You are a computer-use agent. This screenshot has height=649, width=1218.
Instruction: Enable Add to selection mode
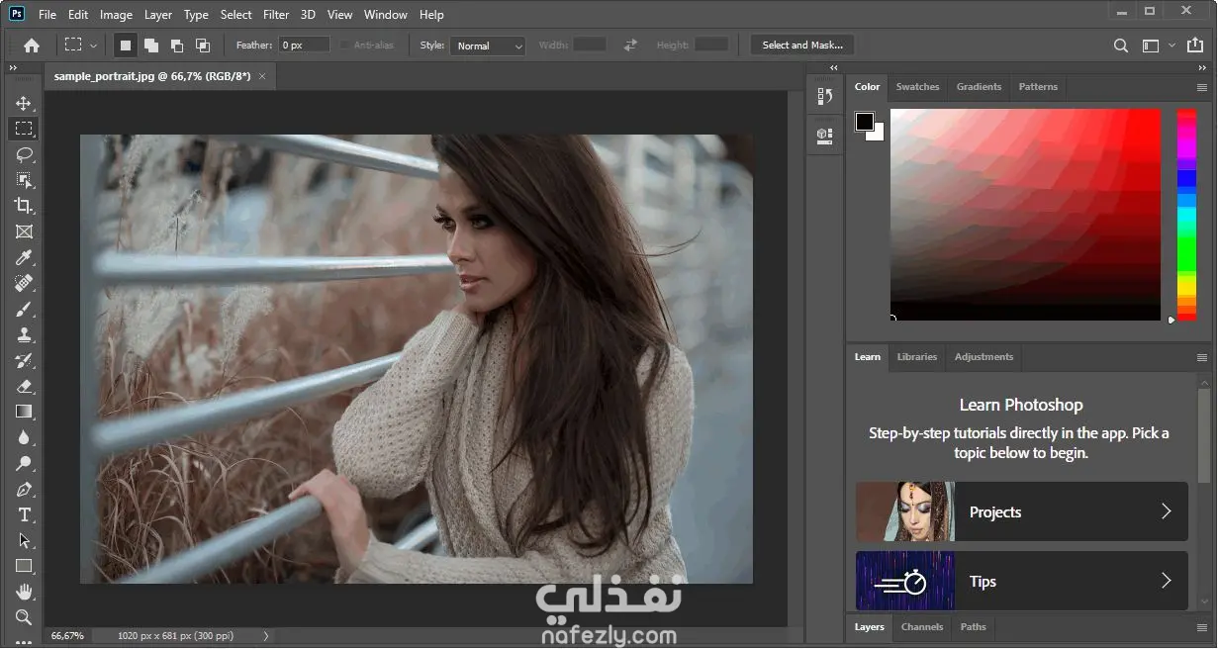click(x=151, y=46)
